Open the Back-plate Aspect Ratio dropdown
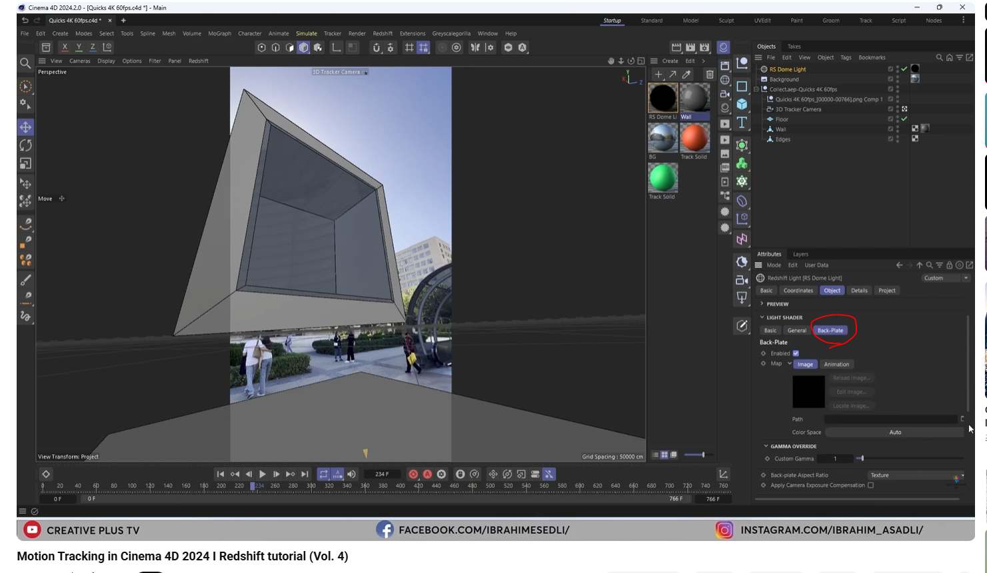987x573 pixels. click(916, 475)
